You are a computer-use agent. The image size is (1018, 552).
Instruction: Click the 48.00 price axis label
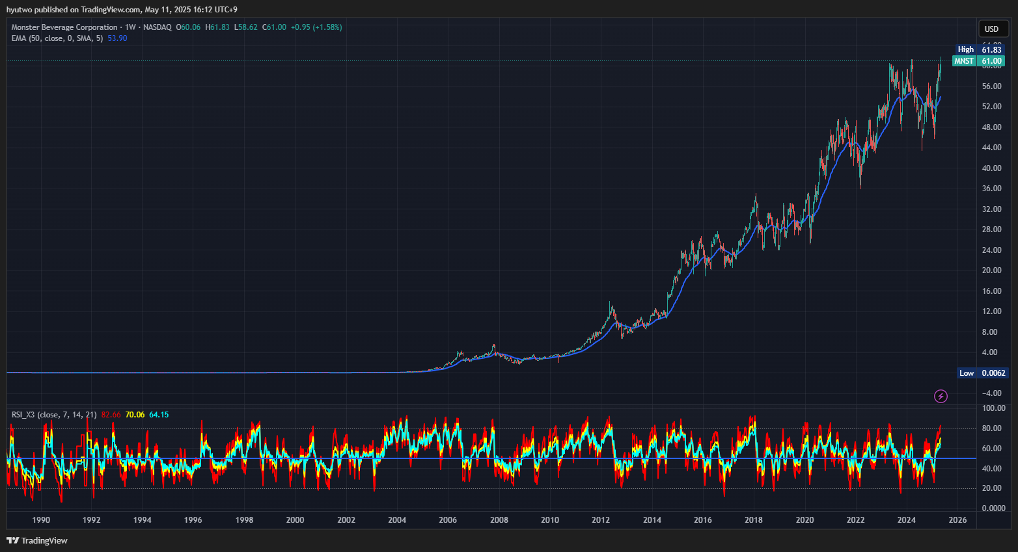(x=991, y=127)
